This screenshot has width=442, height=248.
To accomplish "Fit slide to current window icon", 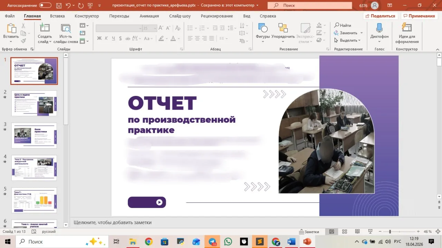I will click(438, 231).
